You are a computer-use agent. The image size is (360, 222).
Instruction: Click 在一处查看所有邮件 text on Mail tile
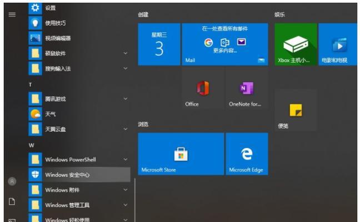(x=225, y=28)
